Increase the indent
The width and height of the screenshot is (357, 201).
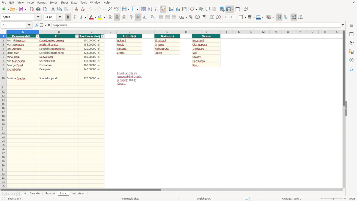(x=227, y=17)
